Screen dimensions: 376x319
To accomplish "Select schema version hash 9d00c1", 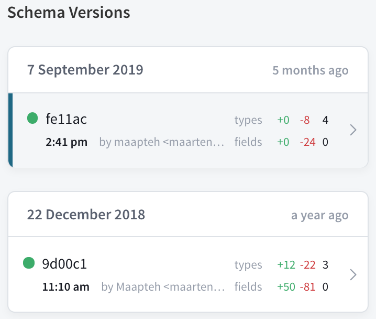I will click(64, 264).
